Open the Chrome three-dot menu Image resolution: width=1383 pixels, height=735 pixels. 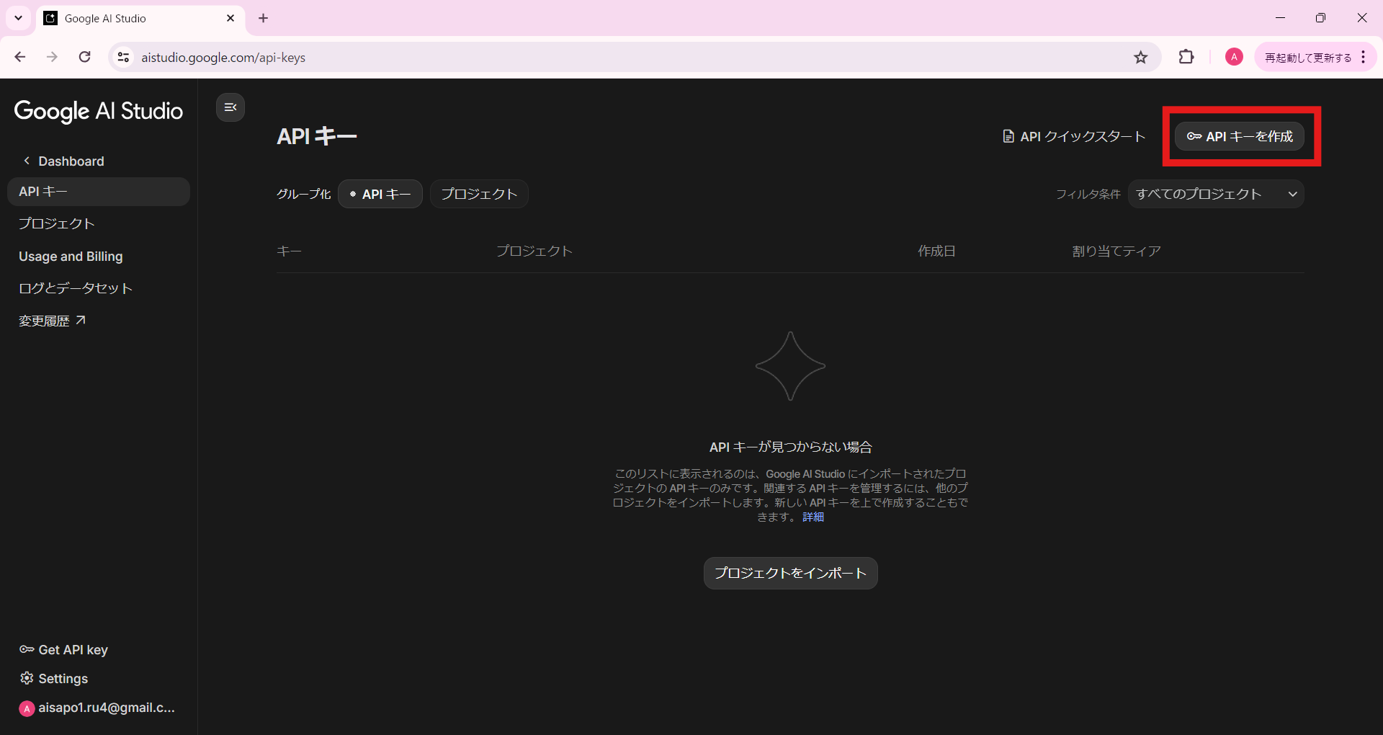pyautogui.click(x=1363, y=57)
